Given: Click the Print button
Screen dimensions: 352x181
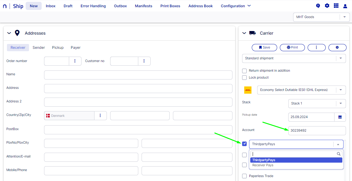Looking at the screenshot, I should pyautogui.click(x=292, y=48).
